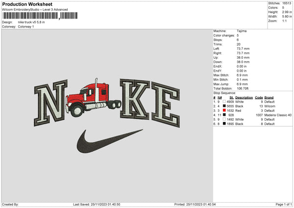
Task: Click the Description column header
Action: [244, 98]
